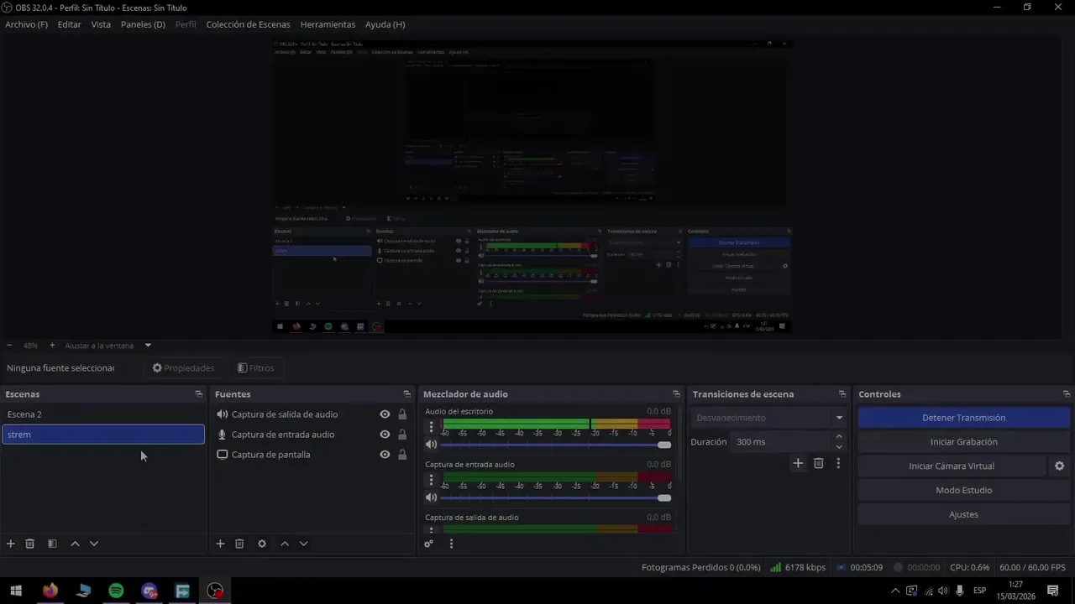Screen dimensions: 1075x604
Task: Open Archivo (F) menu
Action: tap(26, 24)
